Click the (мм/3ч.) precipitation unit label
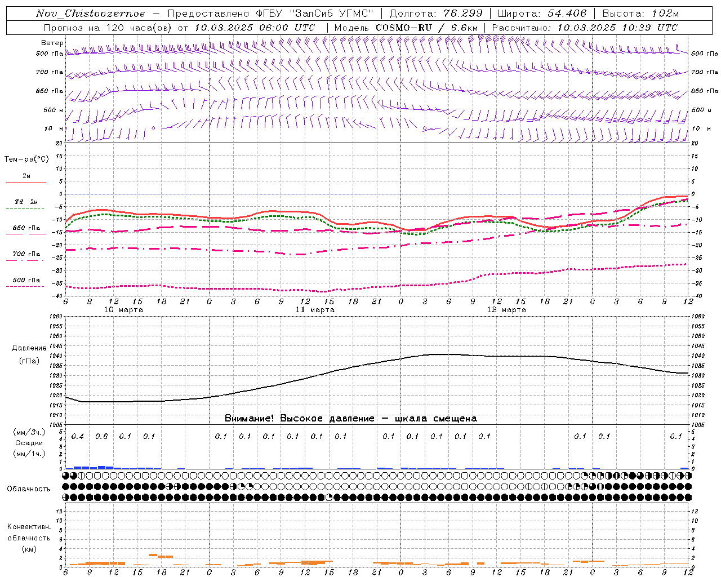Image resolution: width=721 pixels, height=577 pixels. tap(29, 433)
